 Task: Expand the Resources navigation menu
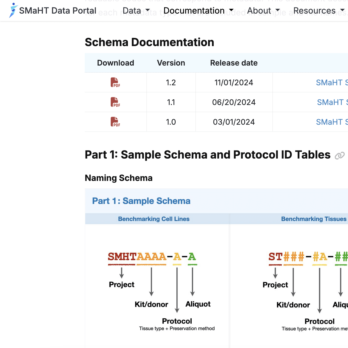pyautogui.click(x=319, y=11)
